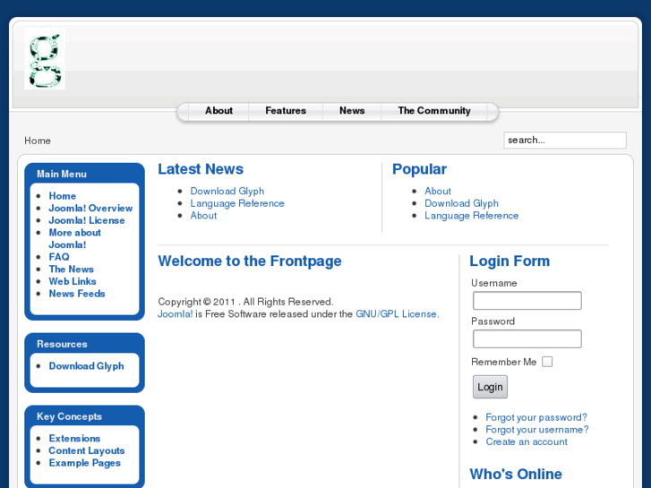651x488 pixels.
Task: Open Example Pages under Key Concepts
Action: [x=85, y=463]
